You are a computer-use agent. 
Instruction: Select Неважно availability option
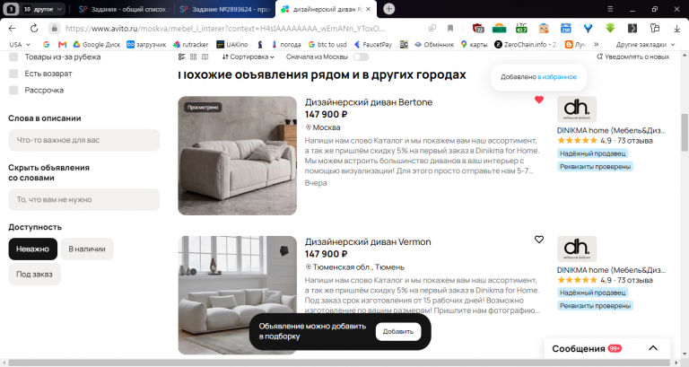point(33,249)
